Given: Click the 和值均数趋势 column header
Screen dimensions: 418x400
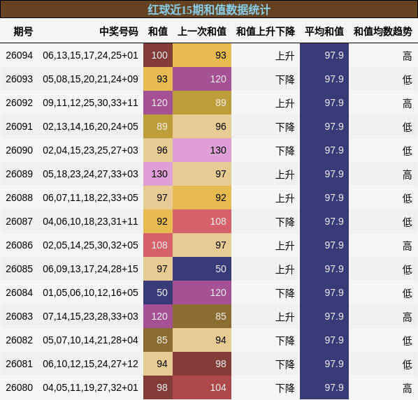Looking at the screenshot, I should click(383, 31).
